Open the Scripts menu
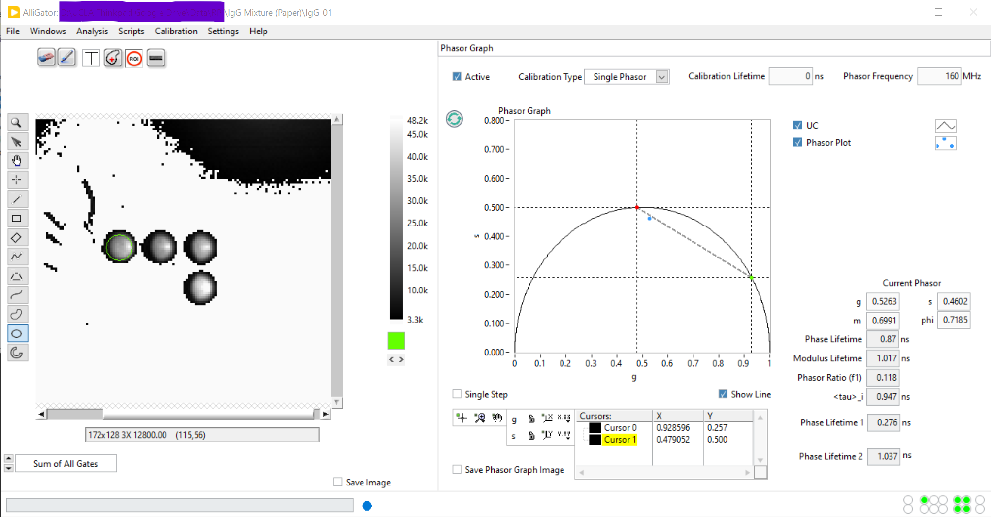The image size is (991, 517). [131, 31]
